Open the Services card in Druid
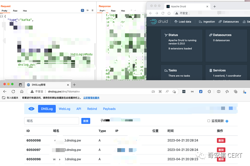Image resolution: width=250 pixels, height=166 pixels. pyautogui.click(x=226, y=73)
